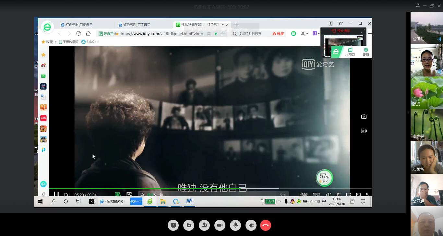
Task: Toggle the speaker in meeting controls
Action: pos(251,225)
